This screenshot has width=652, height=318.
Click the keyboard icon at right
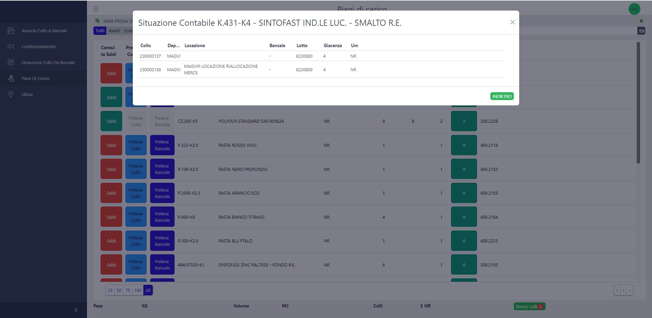[641, 31]
